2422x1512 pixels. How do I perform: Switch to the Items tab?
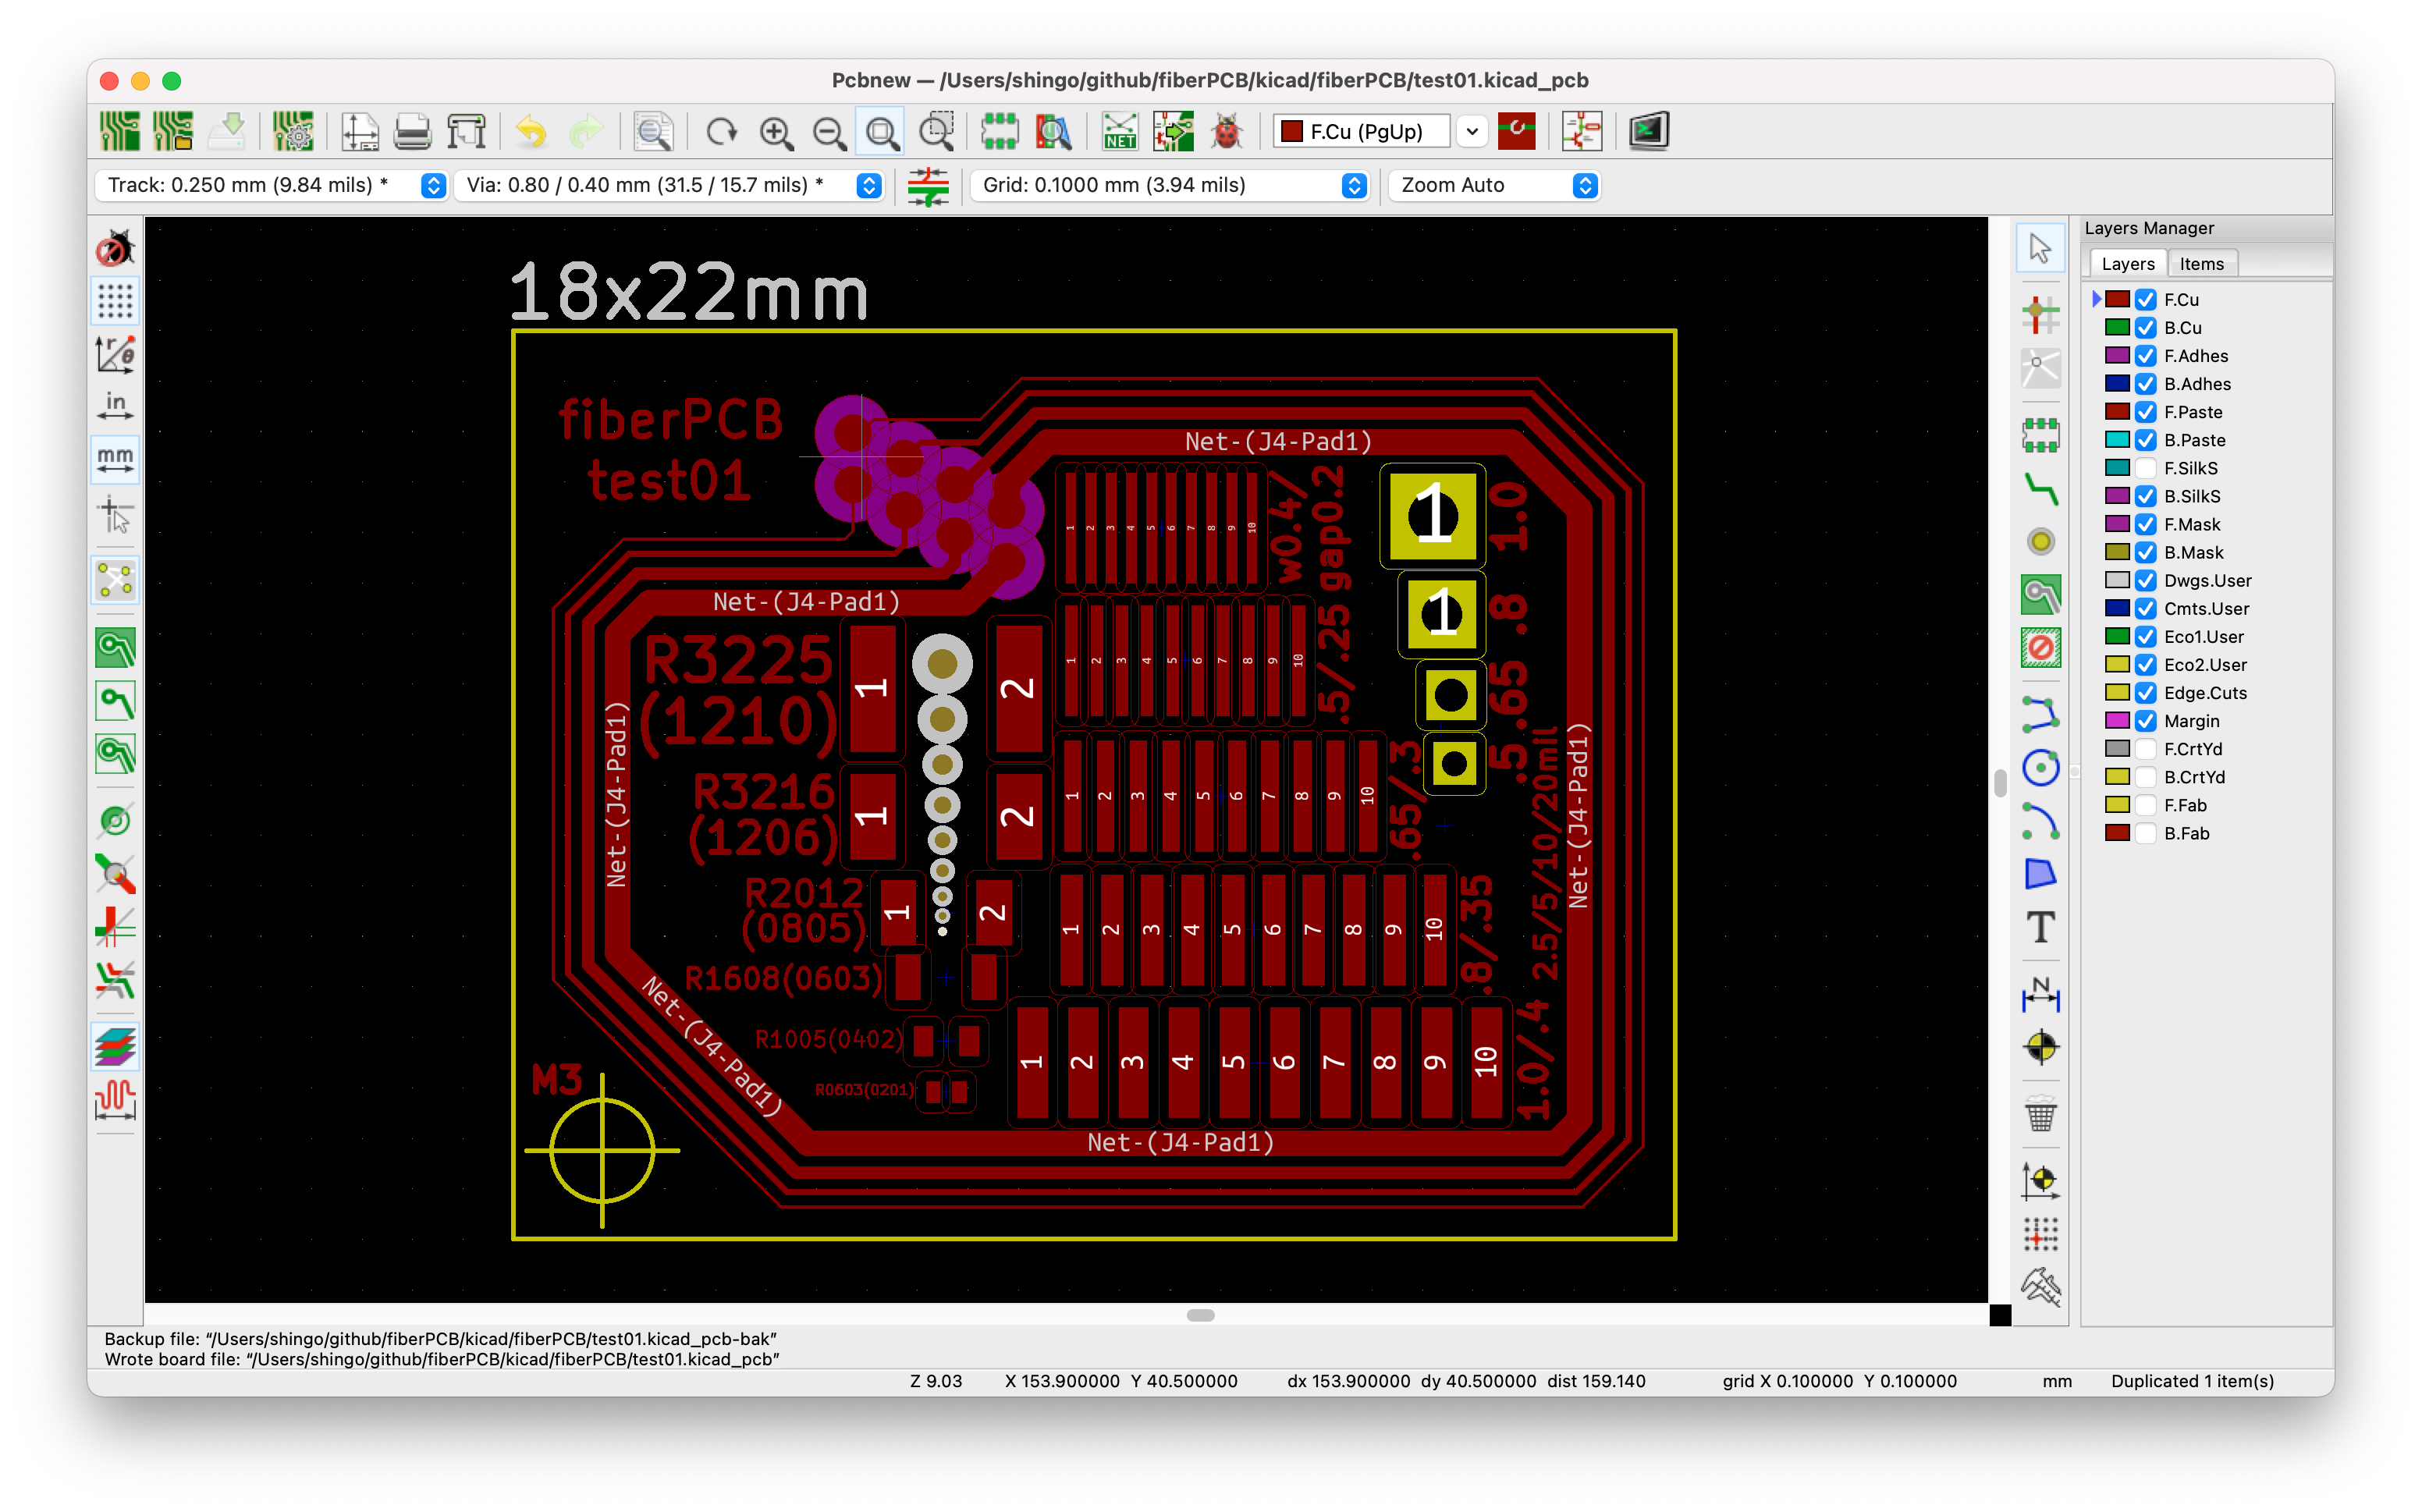click(x=2201, y=264)
